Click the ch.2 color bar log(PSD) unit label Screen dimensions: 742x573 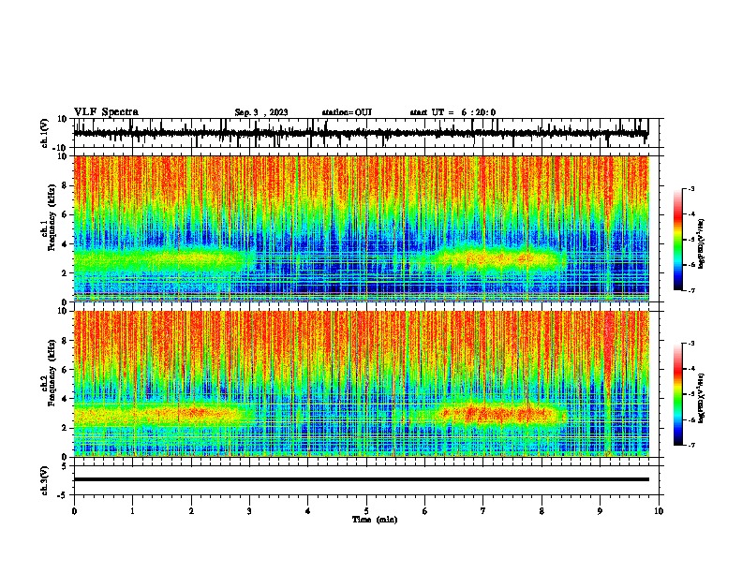tap(702, 398)
